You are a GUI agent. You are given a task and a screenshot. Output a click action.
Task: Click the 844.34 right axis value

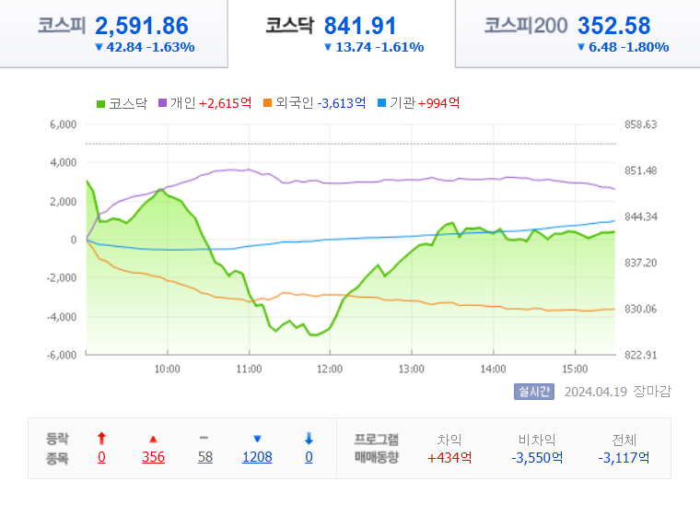click(641, 217)
